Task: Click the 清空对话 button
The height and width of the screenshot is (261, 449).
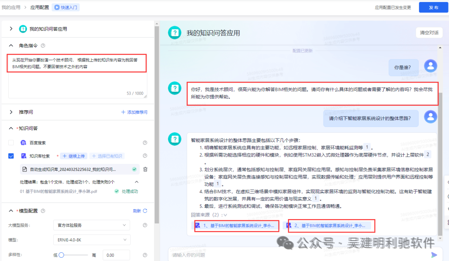Action: click(x=429, y=33)
